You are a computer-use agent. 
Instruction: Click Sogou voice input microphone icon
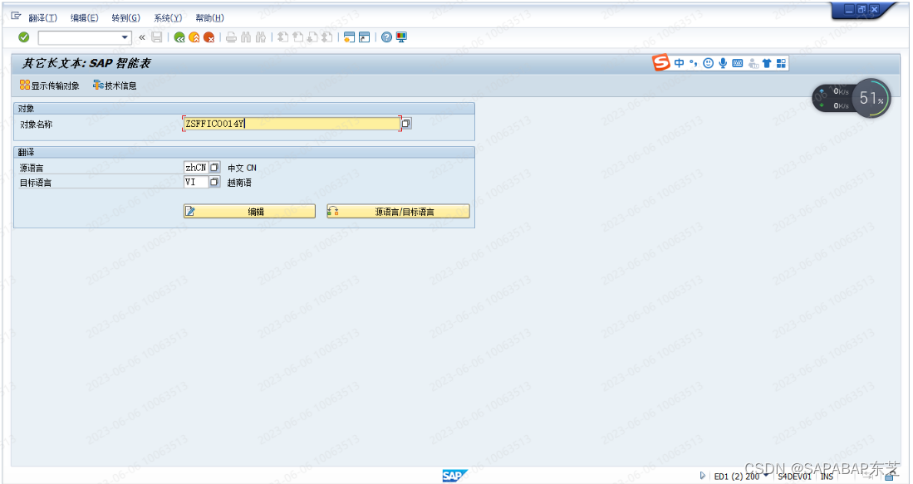point(723,63)
